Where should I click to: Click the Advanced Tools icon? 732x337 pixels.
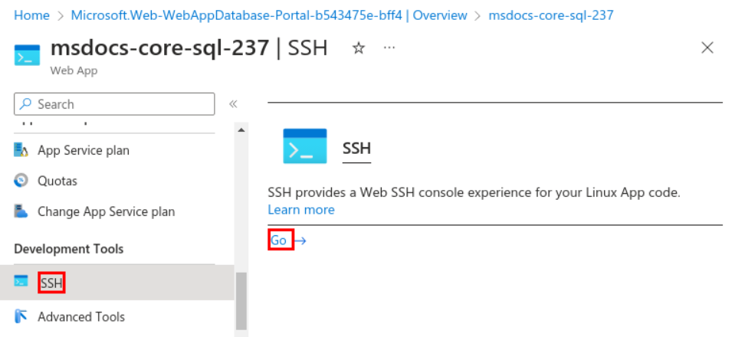[x=21, y=316]
